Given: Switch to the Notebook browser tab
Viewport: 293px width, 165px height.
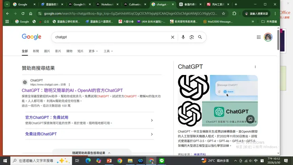Looking at the screenshot, I should point(107,4).
